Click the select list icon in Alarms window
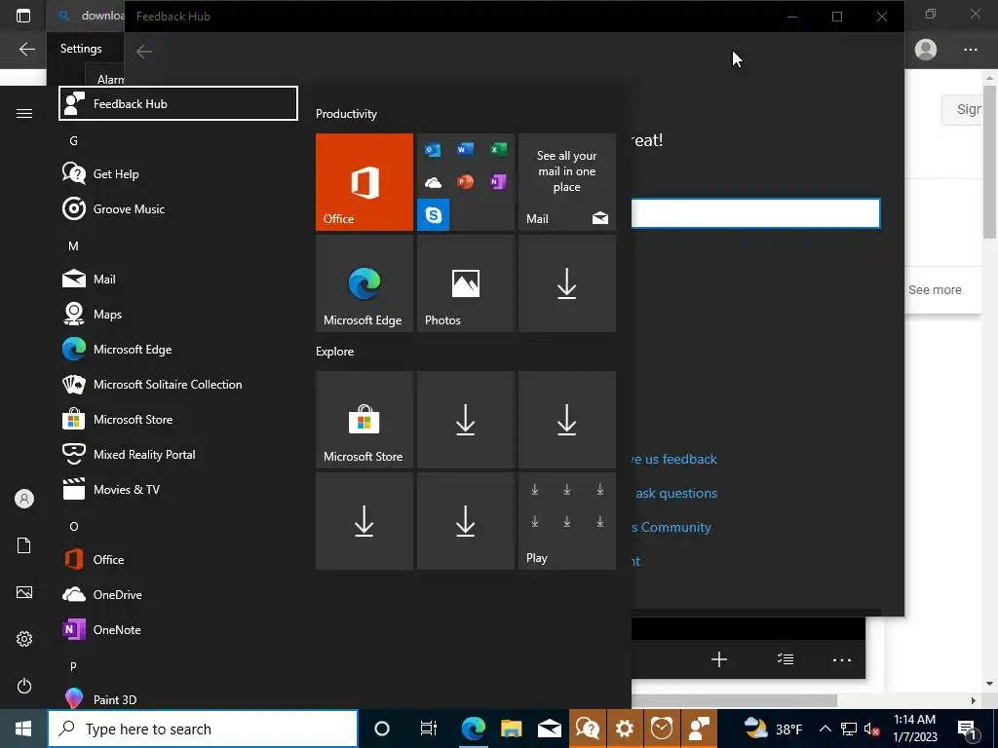 [786, 659]
